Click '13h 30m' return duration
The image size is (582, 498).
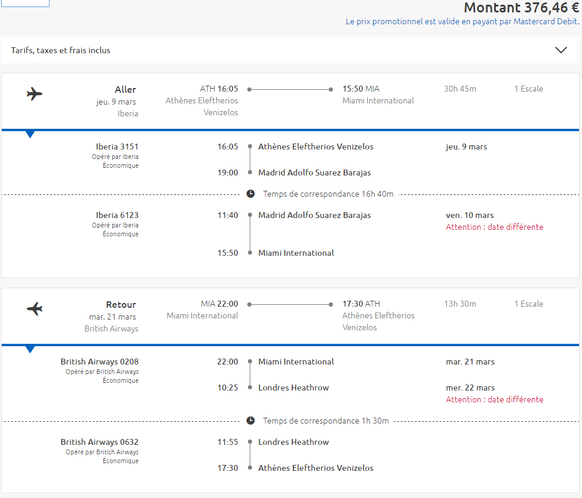tap(460, 304)
